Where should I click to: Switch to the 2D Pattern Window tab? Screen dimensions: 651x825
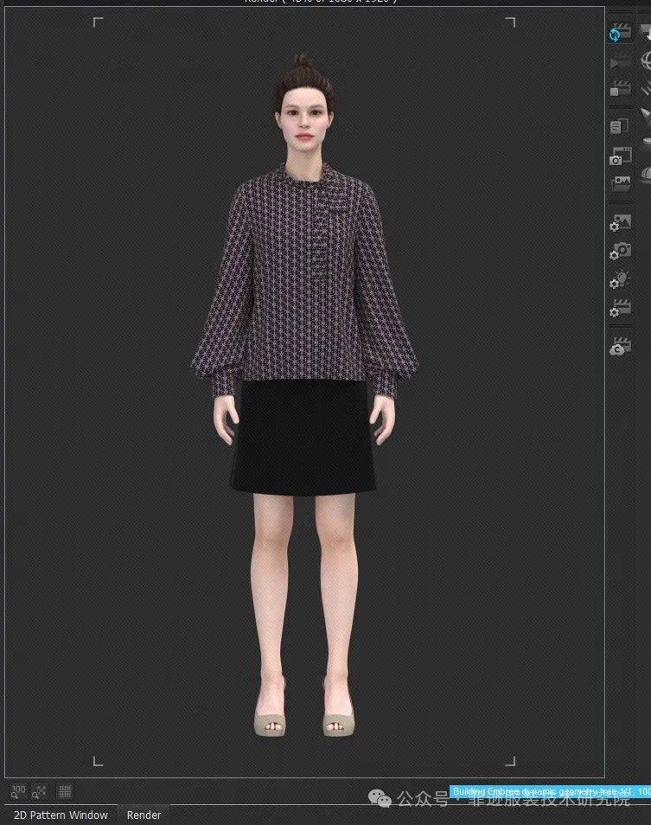coord(61,815)
